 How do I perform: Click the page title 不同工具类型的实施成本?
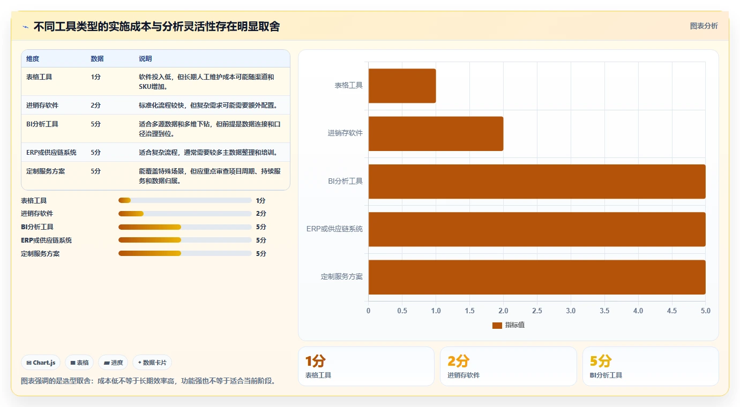pos(156,27)
